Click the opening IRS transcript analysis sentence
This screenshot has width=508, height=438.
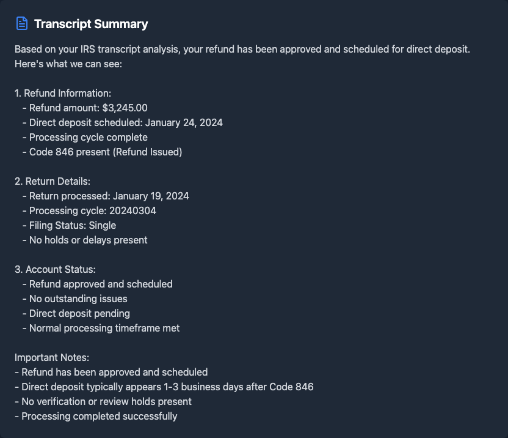[x=242, y=49]
